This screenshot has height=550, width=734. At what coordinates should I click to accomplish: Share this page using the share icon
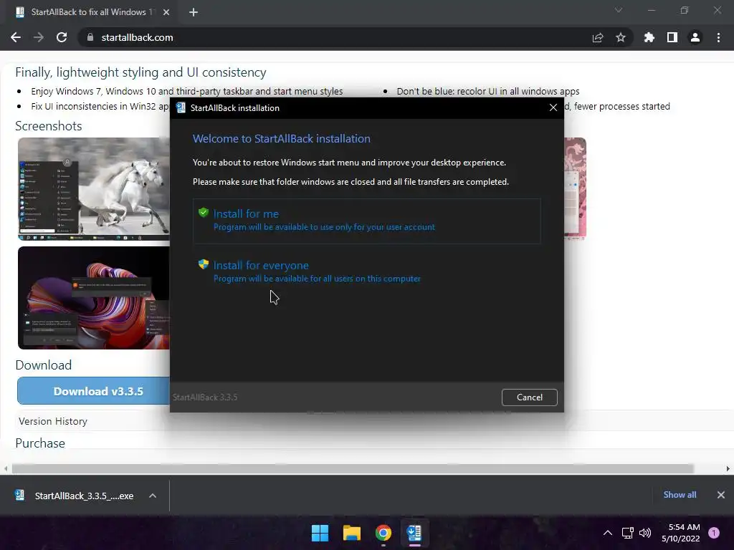tap(598, 37)
